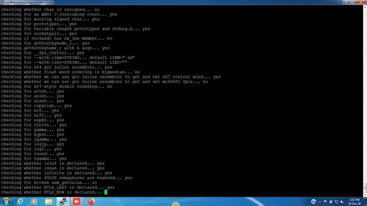
Task: Open the Action Center flag icon
Action: [x=325, y=201]
